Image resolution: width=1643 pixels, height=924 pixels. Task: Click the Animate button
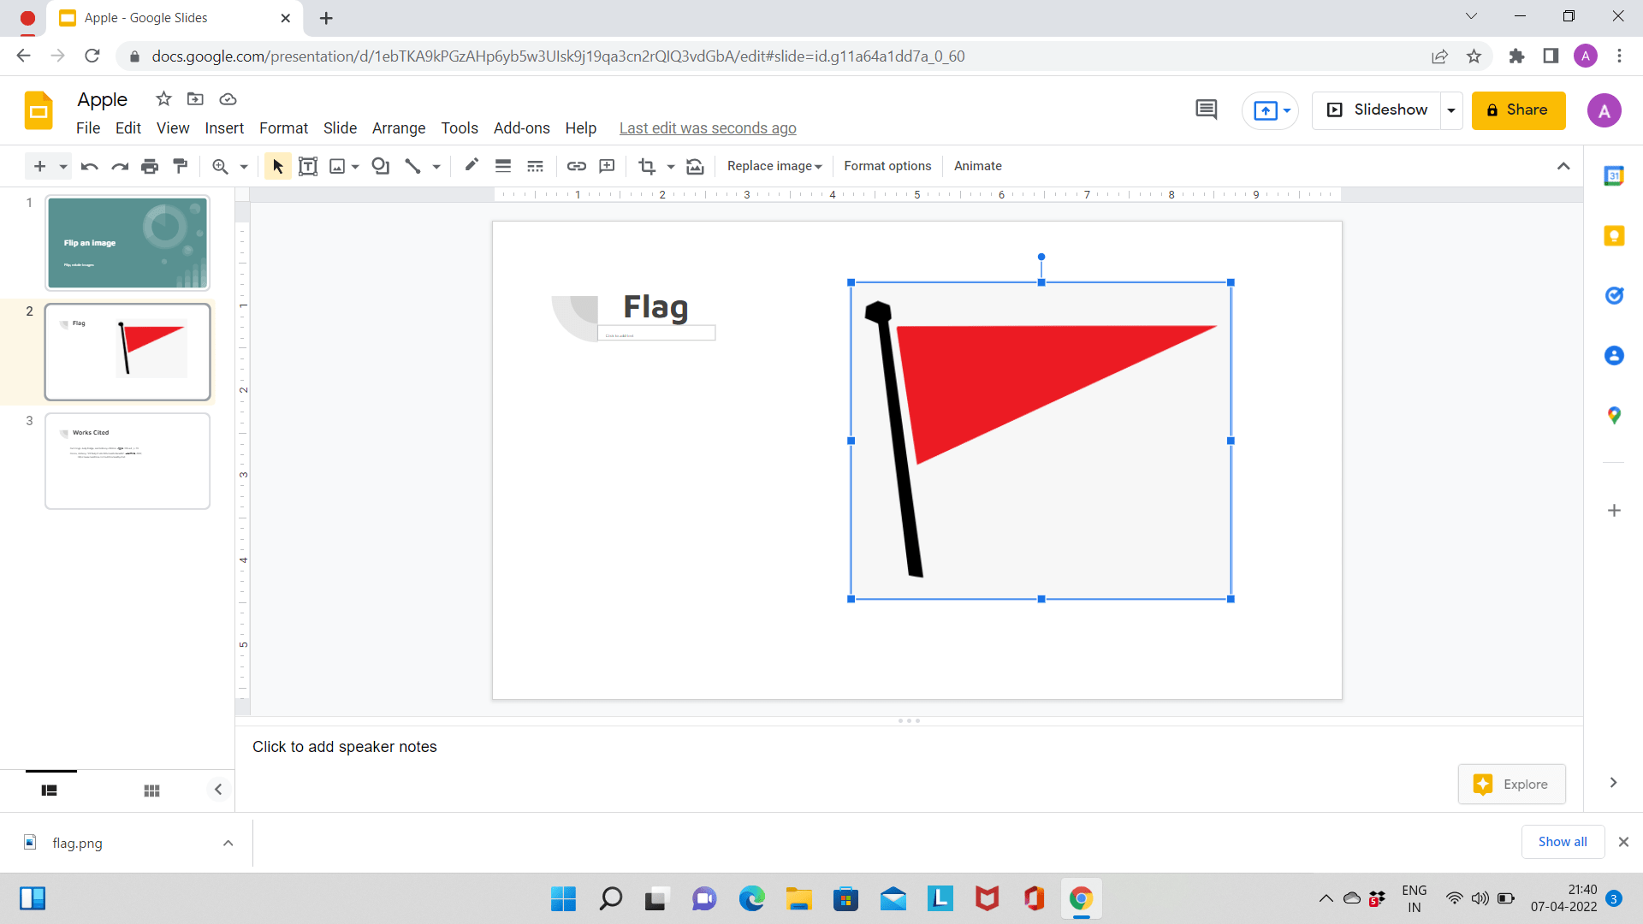click(x=977, y=165)
